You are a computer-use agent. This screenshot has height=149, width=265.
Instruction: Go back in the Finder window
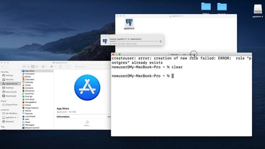pyautogui.click(x=3, y=67)
